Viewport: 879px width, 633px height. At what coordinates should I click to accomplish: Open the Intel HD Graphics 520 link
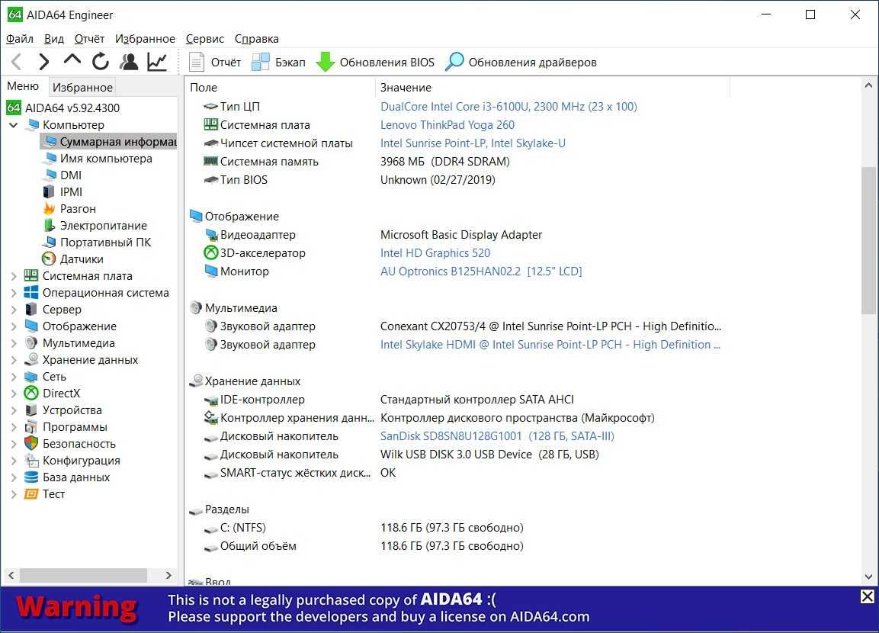coord(435,253)
